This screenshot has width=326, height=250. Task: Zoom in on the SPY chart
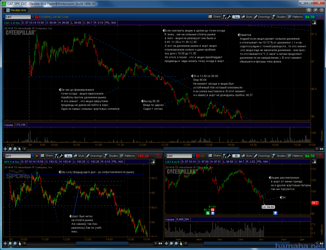click(x=10, y=243)
